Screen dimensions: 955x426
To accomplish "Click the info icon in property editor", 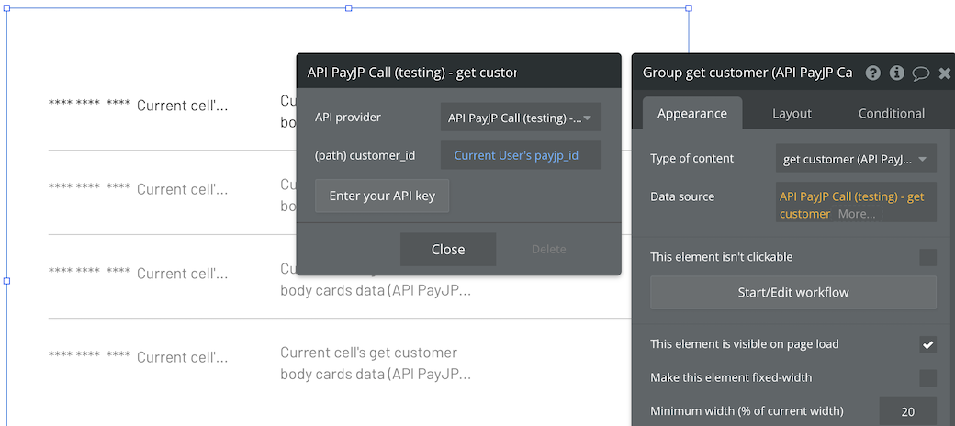I will (896, 73).
